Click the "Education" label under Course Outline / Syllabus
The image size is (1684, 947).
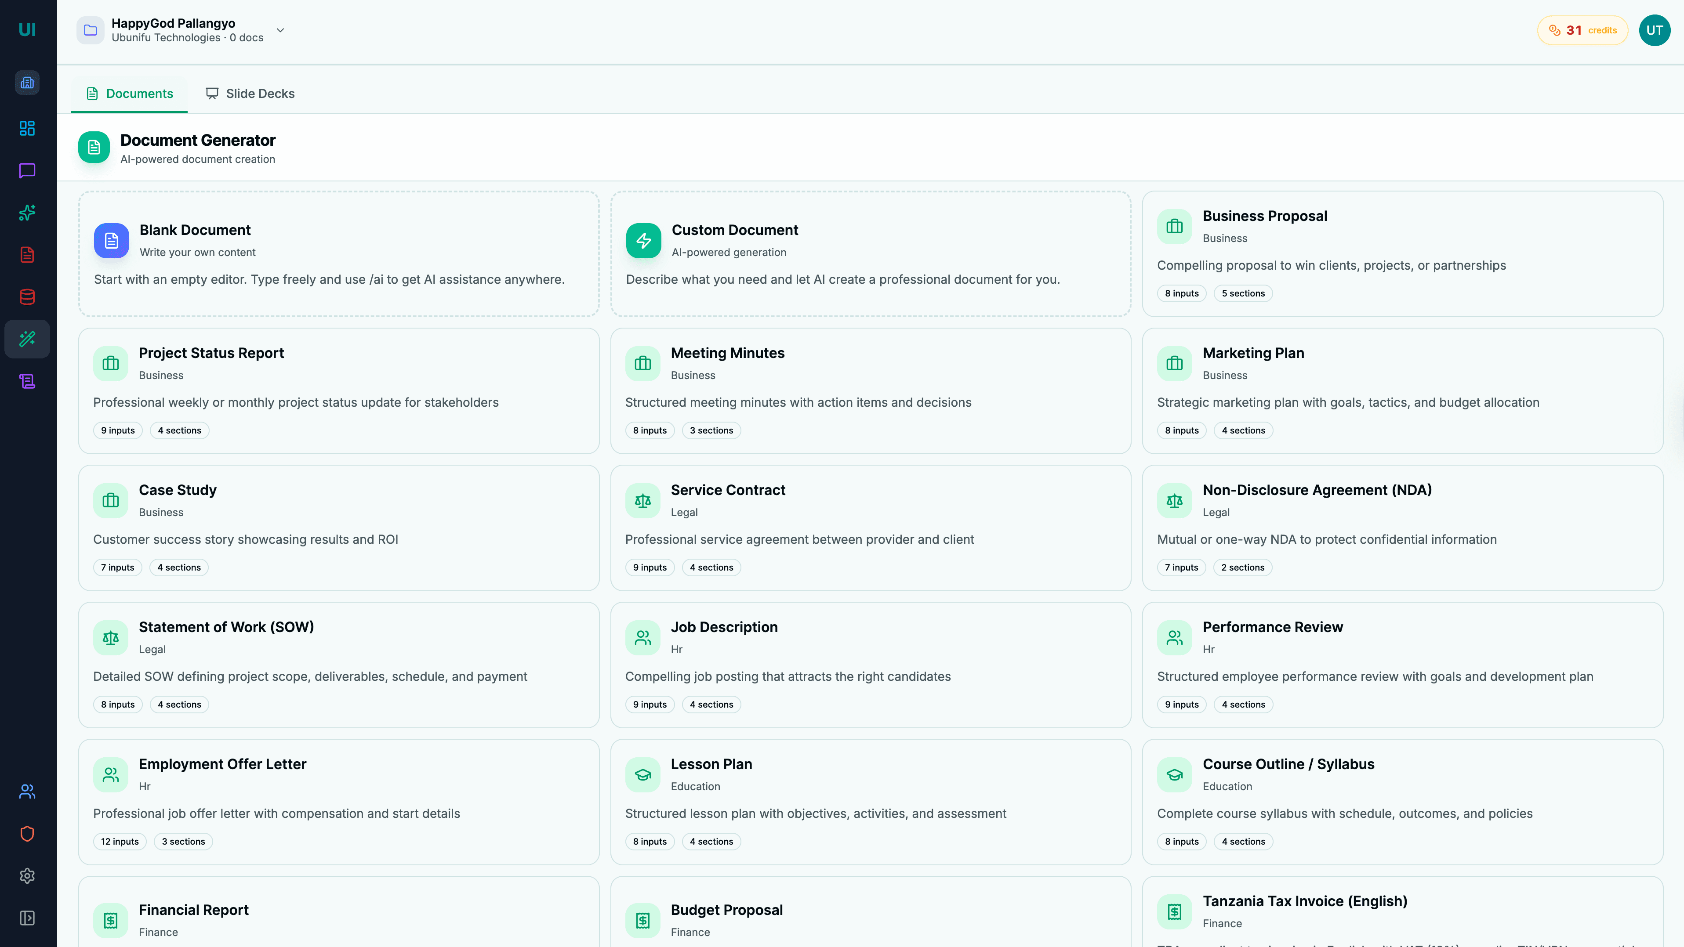(1227, 787)
